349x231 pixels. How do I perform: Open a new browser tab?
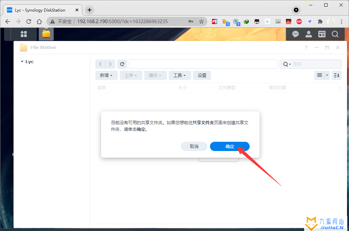tap(89, 10)
